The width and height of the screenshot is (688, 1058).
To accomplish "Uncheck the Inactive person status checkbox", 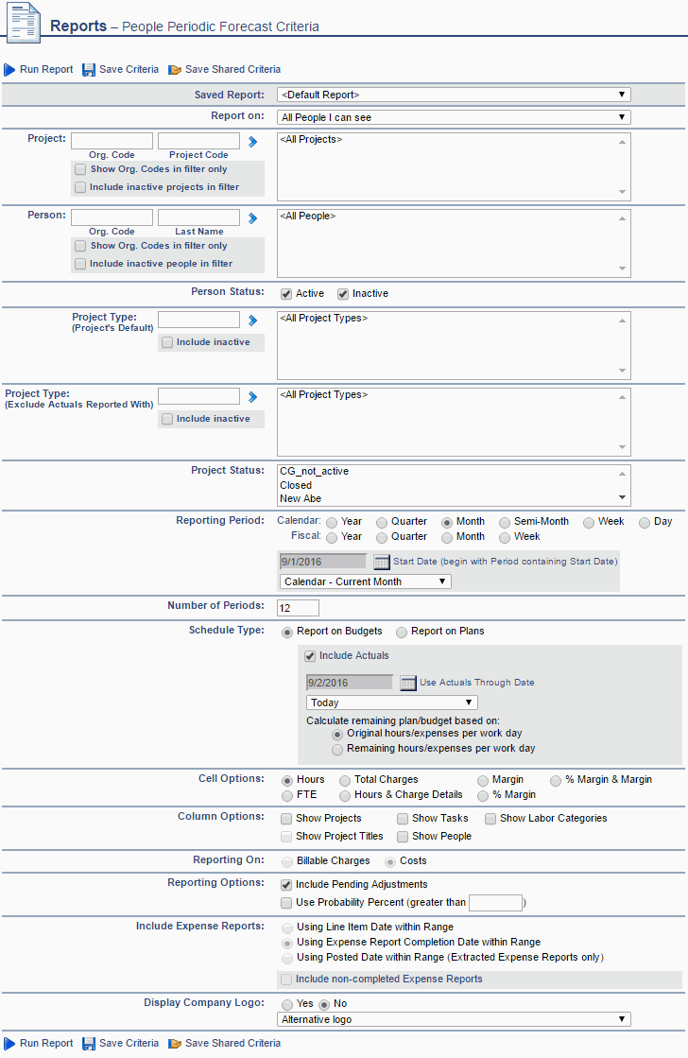I will (x=343, y=293).
